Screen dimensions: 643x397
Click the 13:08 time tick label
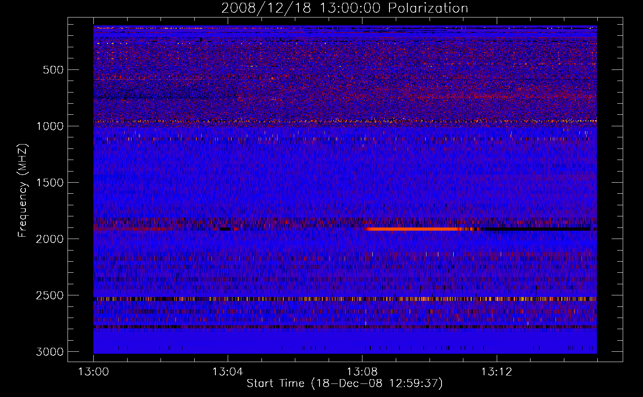point(362,372)
